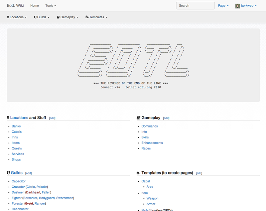Open the Races page link

(146, 148)
